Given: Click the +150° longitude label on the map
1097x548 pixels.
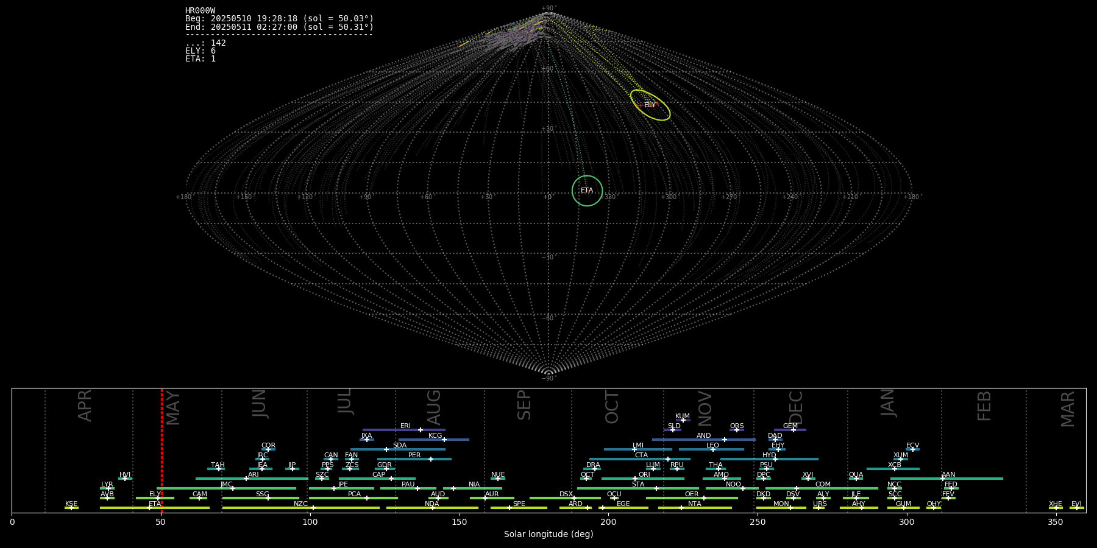Looking at the screenshot, I should pos(244,197).
